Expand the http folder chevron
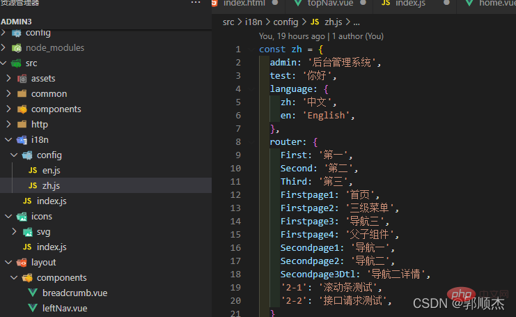 [9, 124]
